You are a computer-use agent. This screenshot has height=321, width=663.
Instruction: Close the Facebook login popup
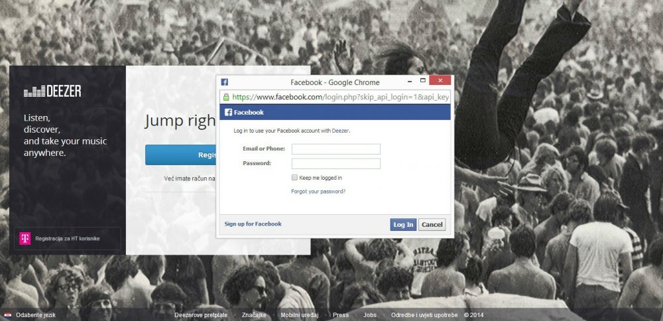pos(440,80)
